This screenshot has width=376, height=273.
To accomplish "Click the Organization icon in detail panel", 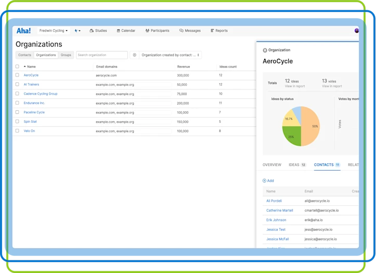I will pyautogui.click(x=265, y=50).
